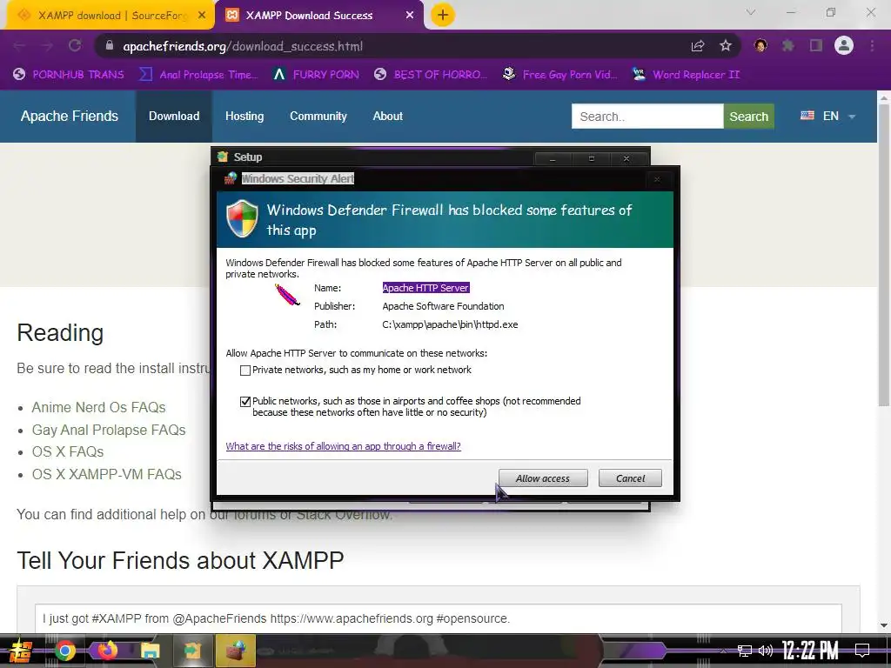The height and width of the screenshot is (668, 891).
Task: Open File Explorer from the taskbar
Action: (x=150, y=651)
